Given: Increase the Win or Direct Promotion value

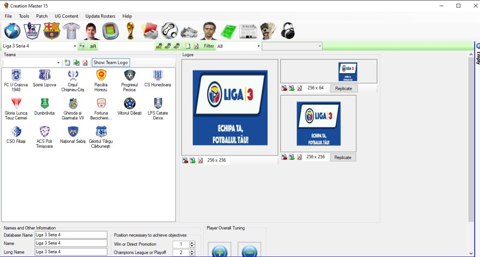Looking at the screenshot, I should tap(192, 242).
